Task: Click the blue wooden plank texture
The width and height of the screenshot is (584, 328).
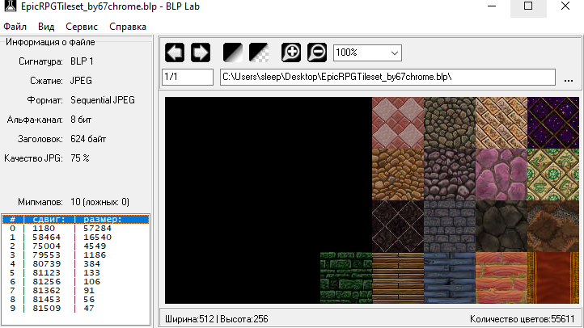Action: [450, 278]
